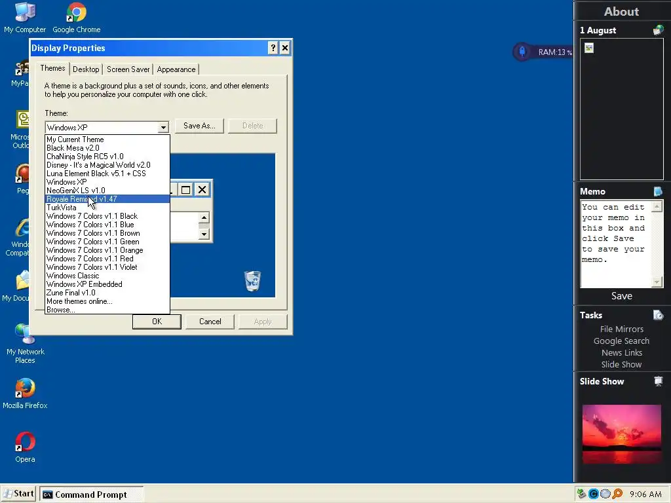Select Windows 7 Colors v1.1 Red

click(107, 259)
